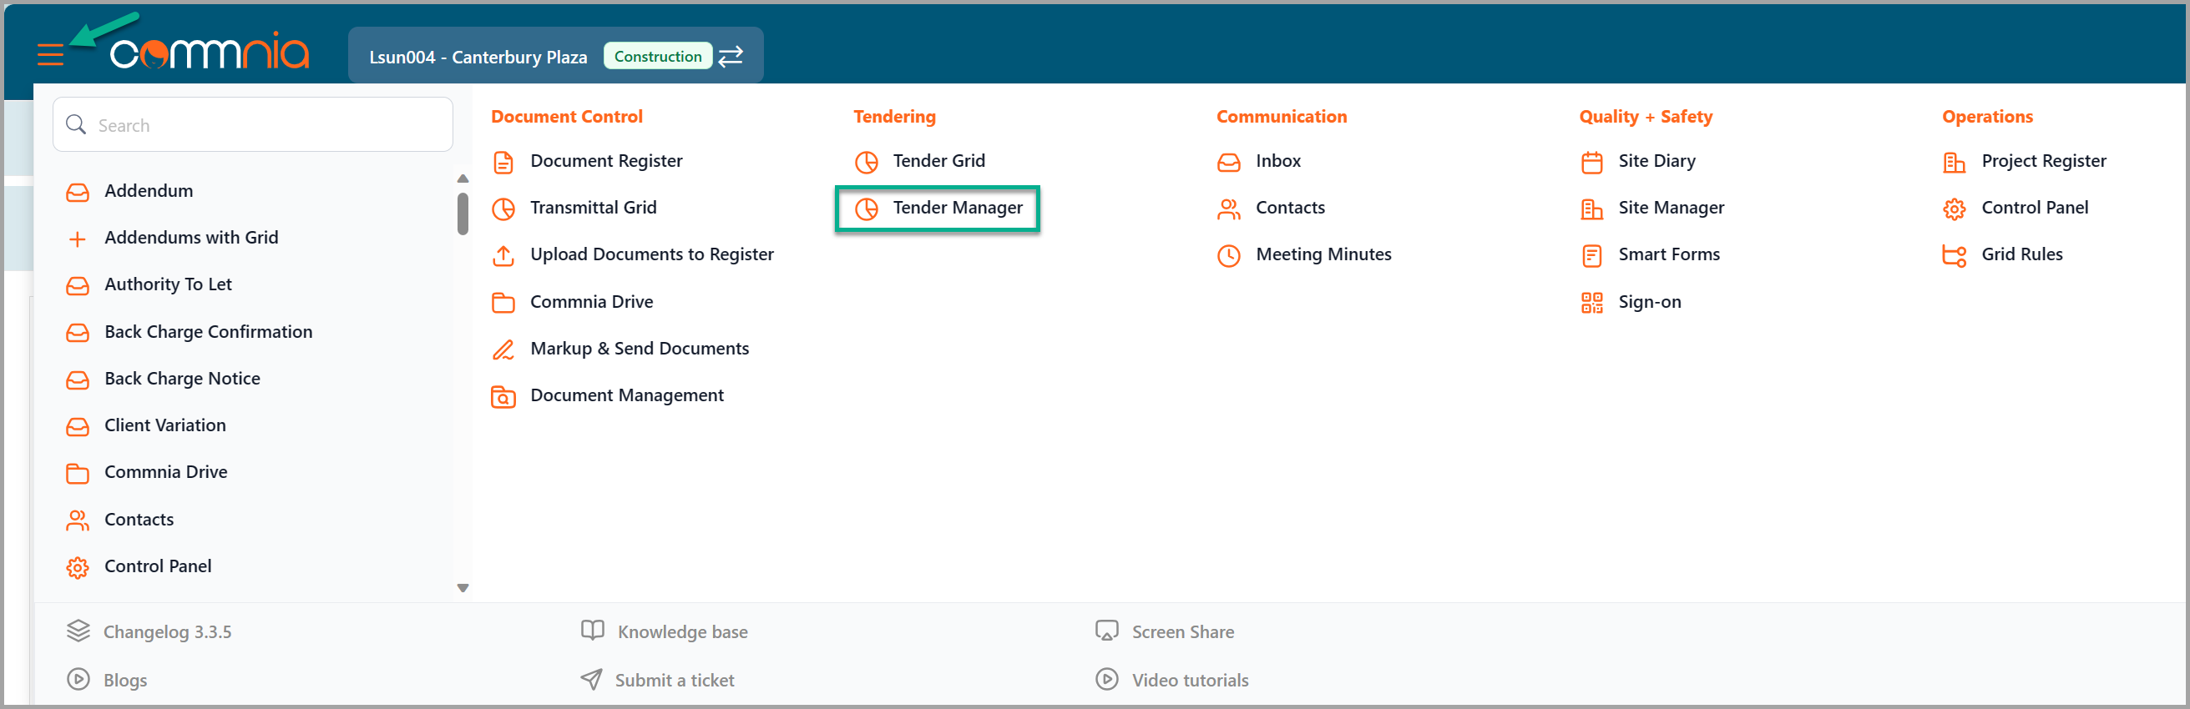Click the Construction project tag
The image size is (2190, 709).
657,56
